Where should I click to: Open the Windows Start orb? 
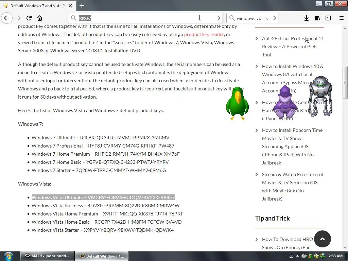[x=8, y=256]
